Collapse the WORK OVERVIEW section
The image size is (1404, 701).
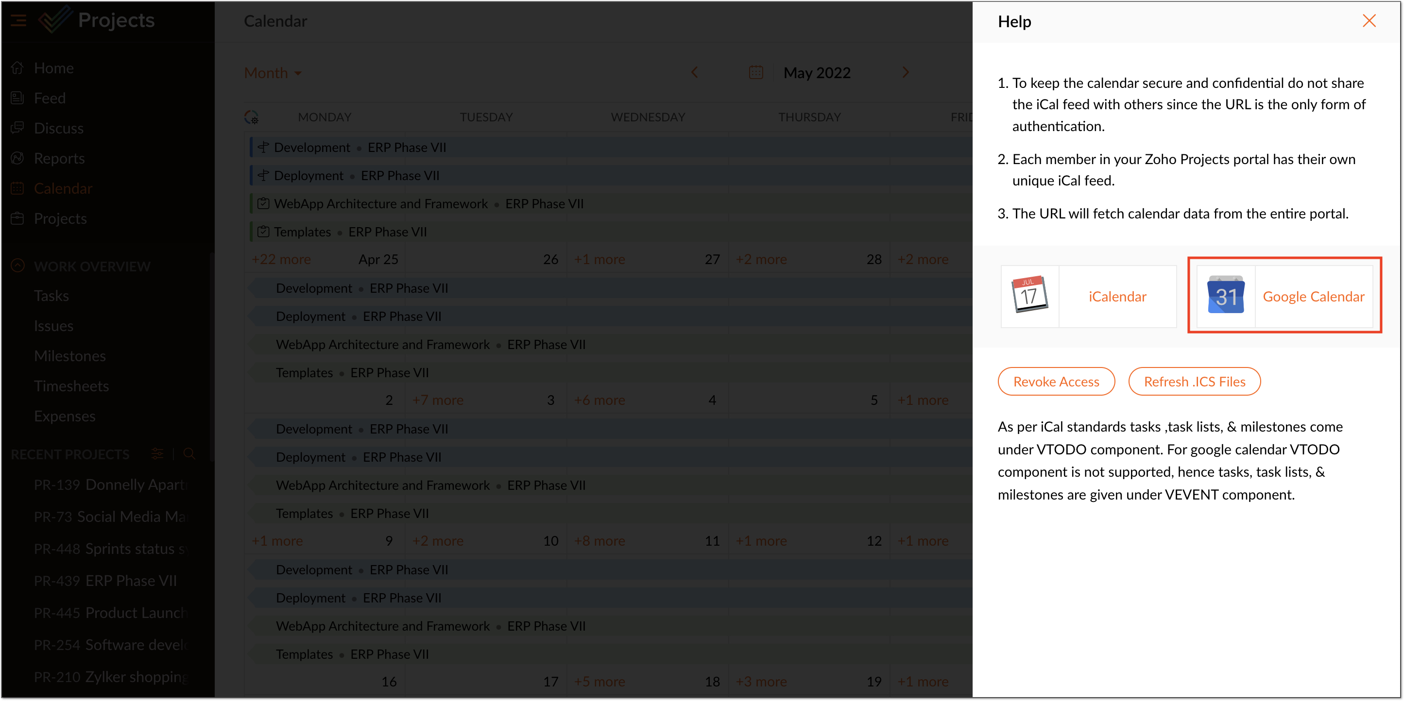pos(17,265)
